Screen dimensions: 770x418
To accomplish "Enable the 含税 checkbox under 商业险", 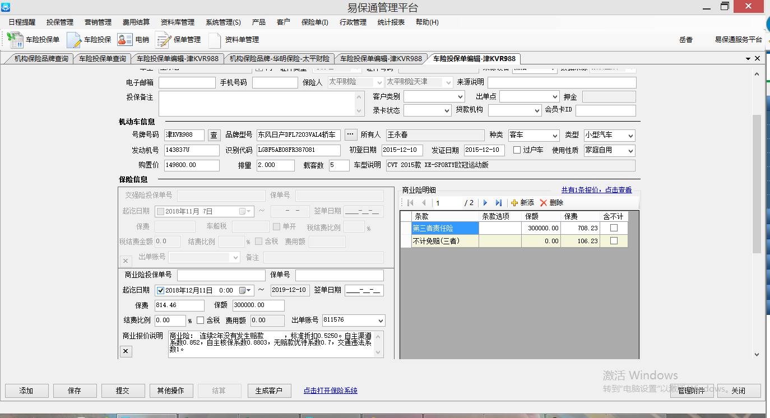I will pos(201,321).
